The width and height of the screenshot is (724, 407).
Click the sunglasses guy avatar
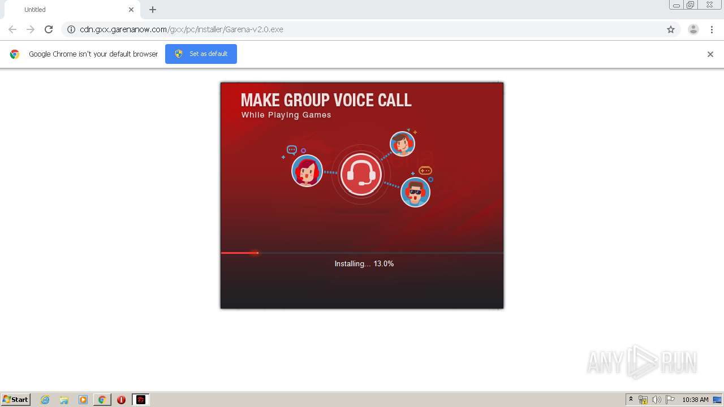[416, 192]
